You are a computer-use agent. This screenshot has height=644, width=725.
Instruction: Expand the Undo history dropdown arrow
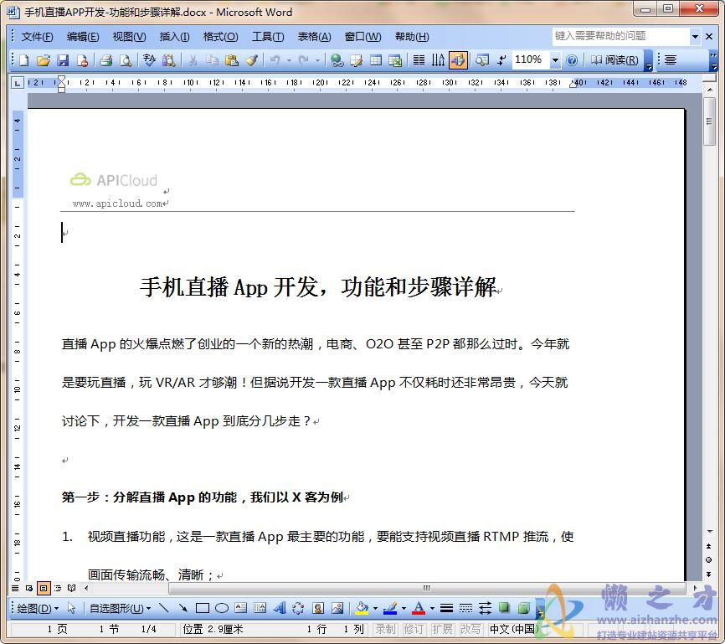(289, 60)
